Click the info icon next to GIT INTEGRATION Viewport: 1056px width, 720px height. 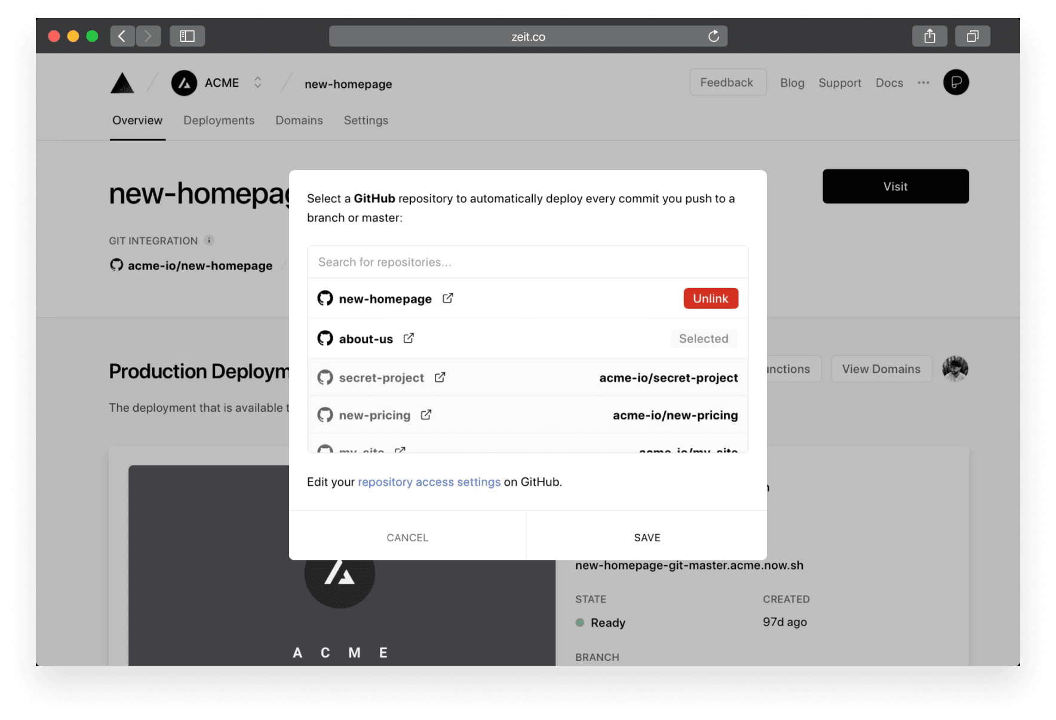point(209,240)
